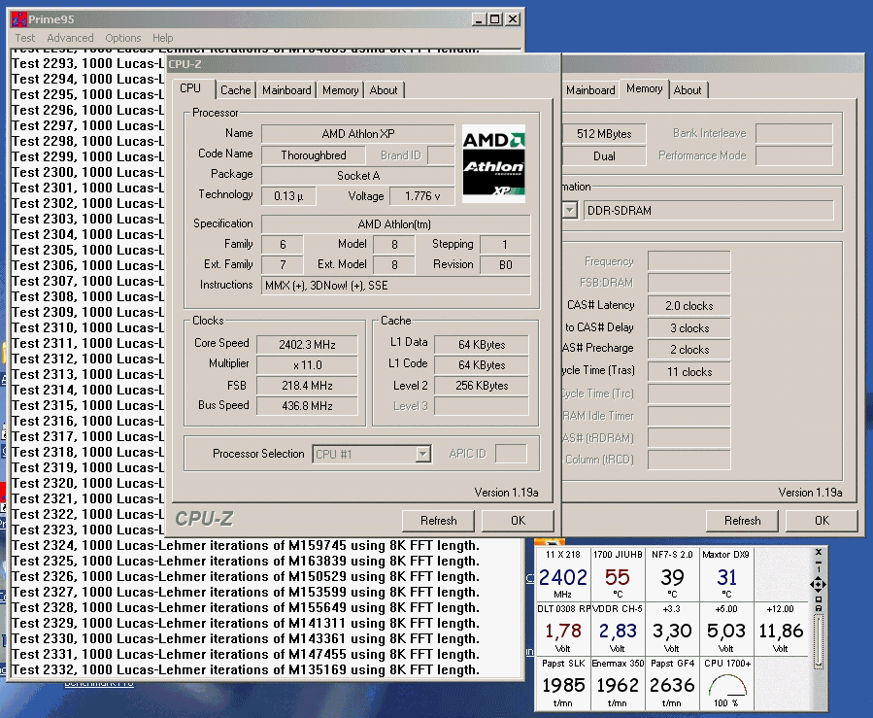Click the Enermax 350 fan speed 1962
The image size is (873, 718).
617,685
